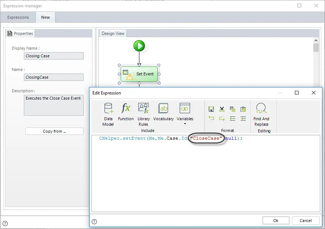
Task: Click the Undo arrow icon
Action: point(211,118)
